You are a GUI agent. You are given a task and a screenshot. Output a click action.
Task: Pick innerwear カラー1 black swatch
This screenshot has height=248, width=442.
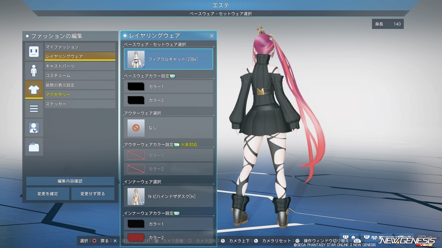coord(136,224)
